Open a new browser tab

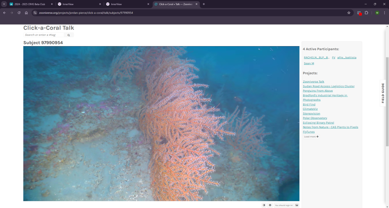click(x=204, y=4)
